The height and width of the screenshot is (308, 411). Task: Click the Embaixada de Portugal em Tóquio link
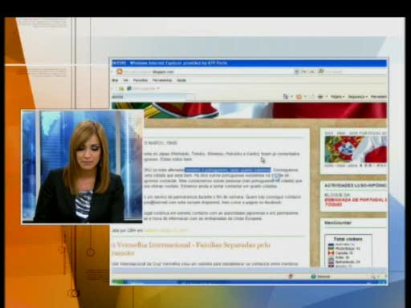point(356,202)
